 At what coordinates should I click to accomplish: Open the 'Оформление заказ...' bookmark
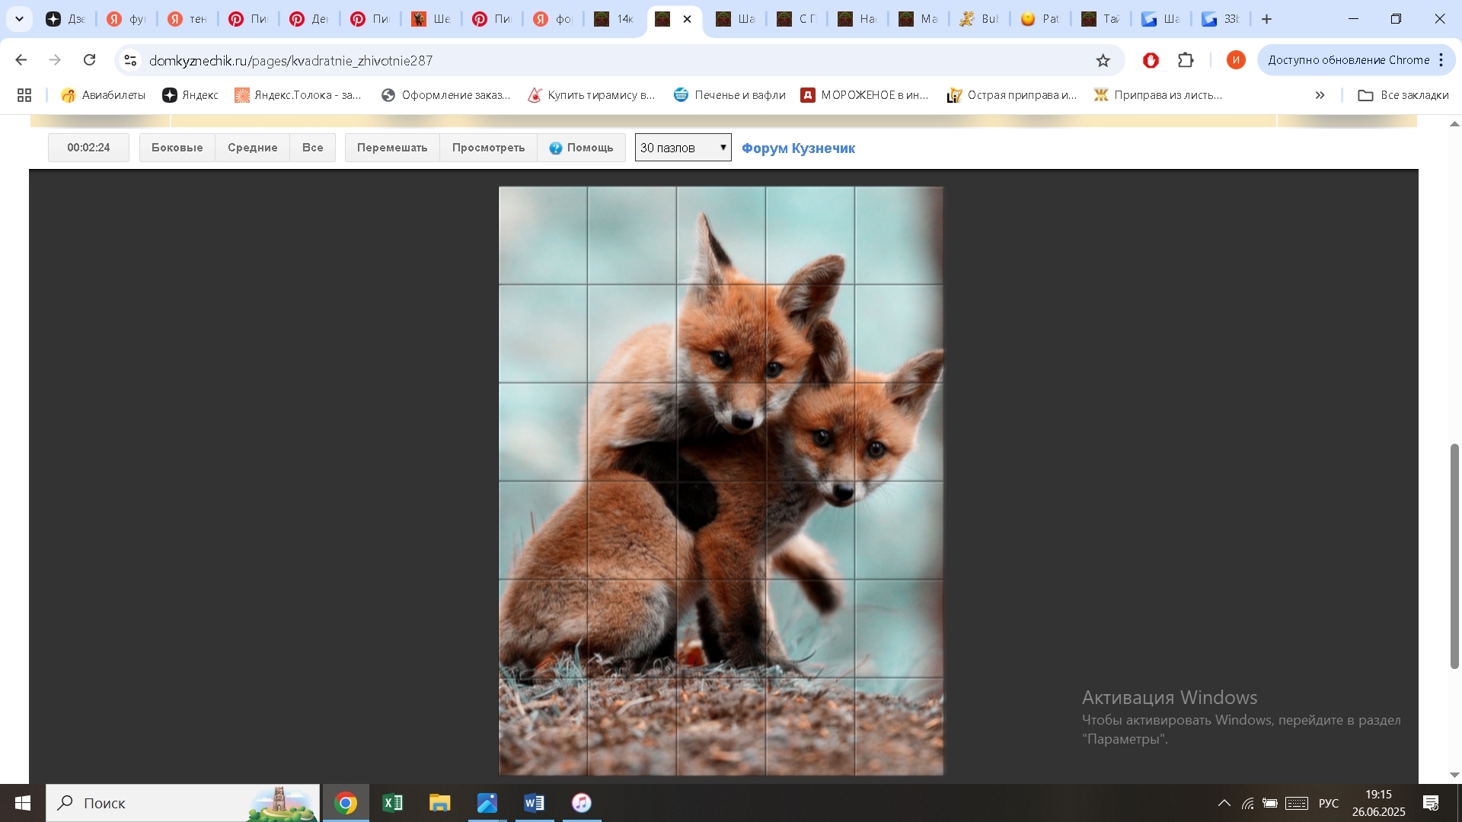click(x=446, y=95)
